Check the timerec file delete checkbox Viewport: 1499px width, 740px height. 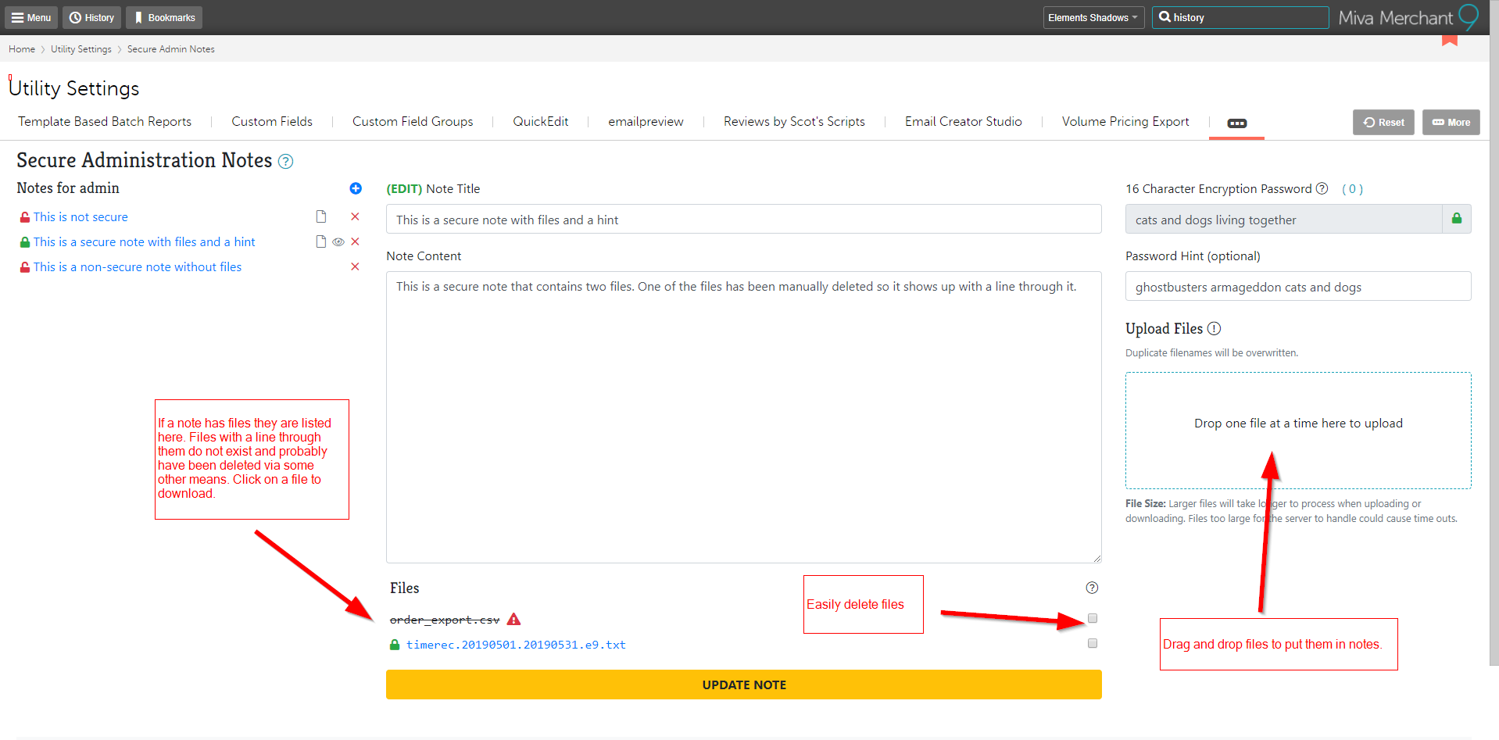(x=1093, y=643)
